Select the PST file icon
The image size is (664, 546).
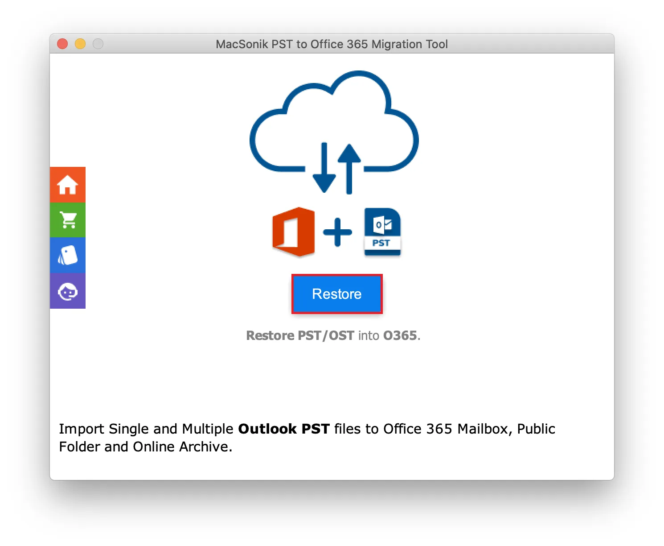point(382,232)
